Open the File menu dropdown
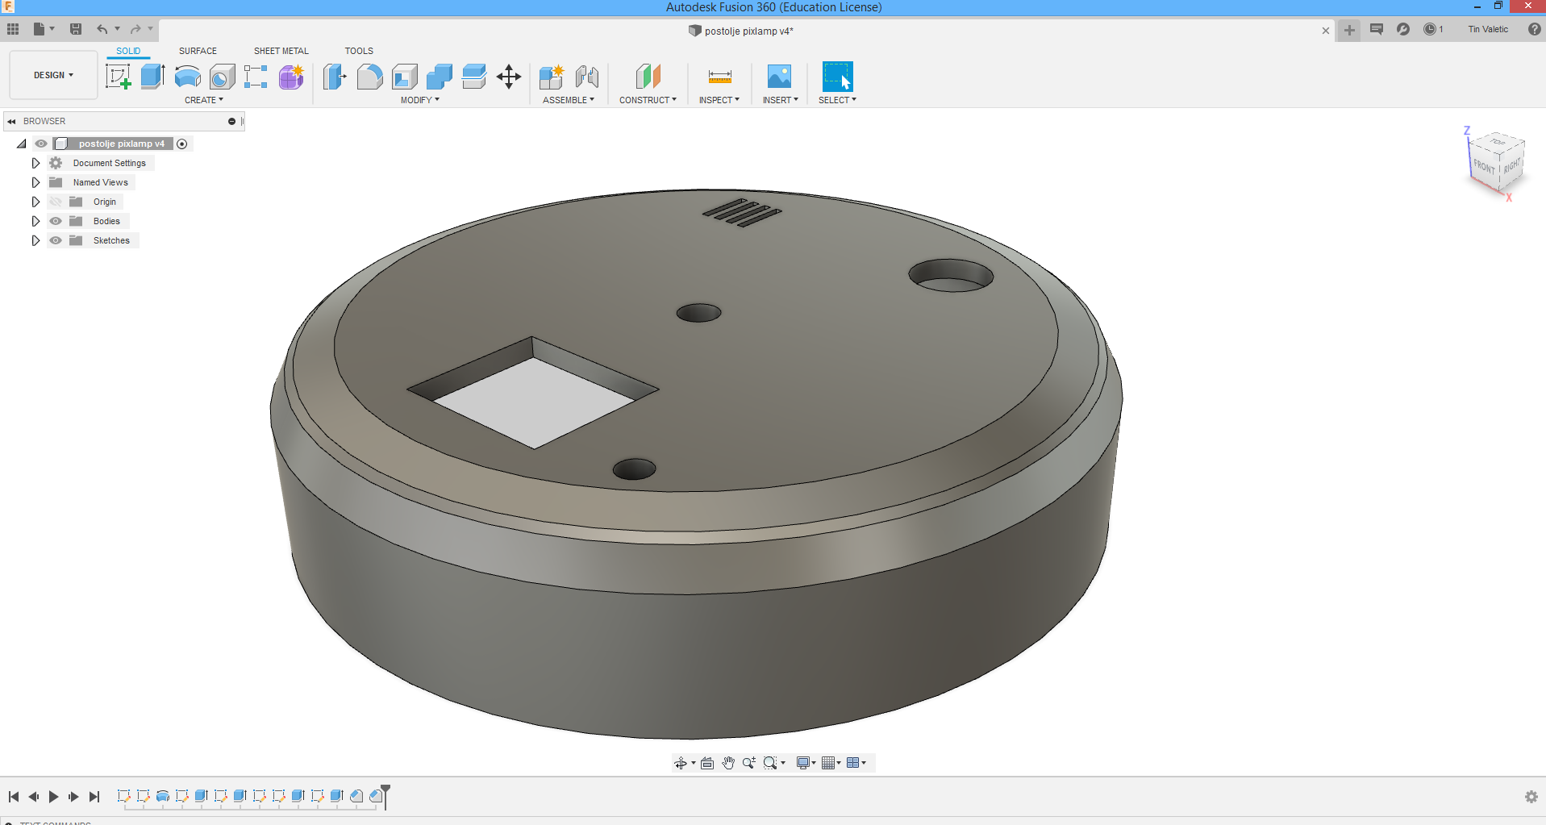1546x825 pixels. (x=44, y=29)
